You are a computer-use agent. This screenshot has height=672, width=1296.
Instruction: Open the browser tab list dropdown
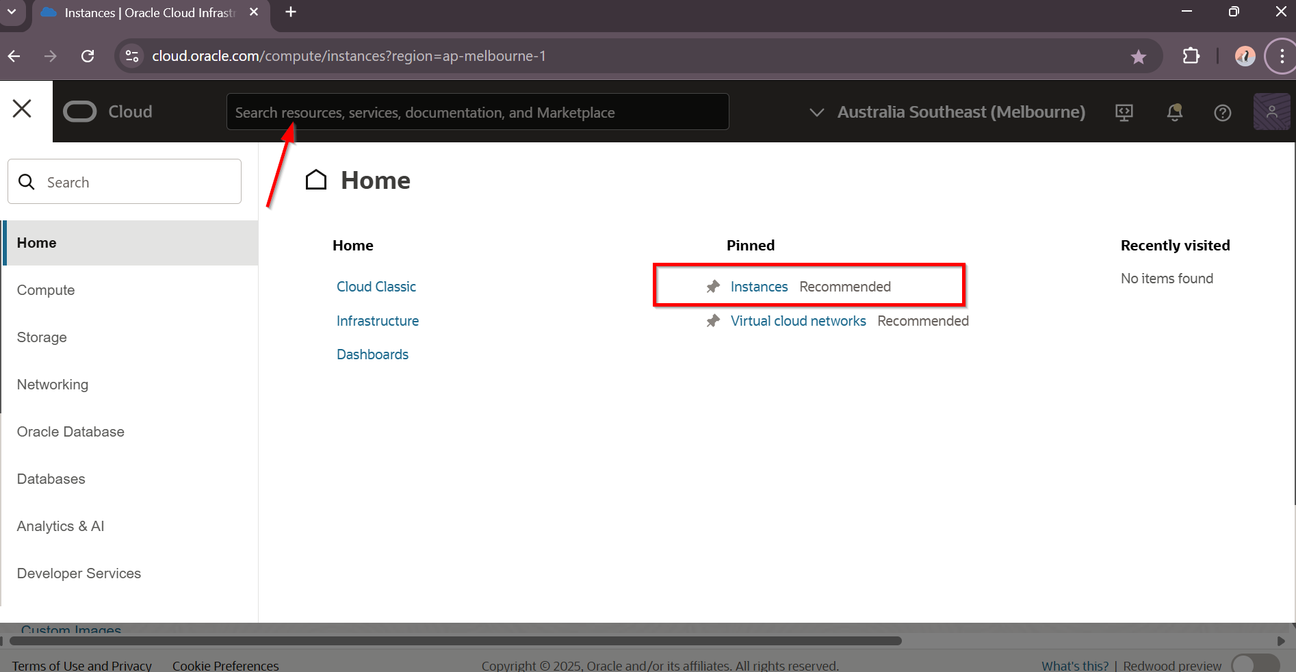pyautogui.click(x=12, y=12)
